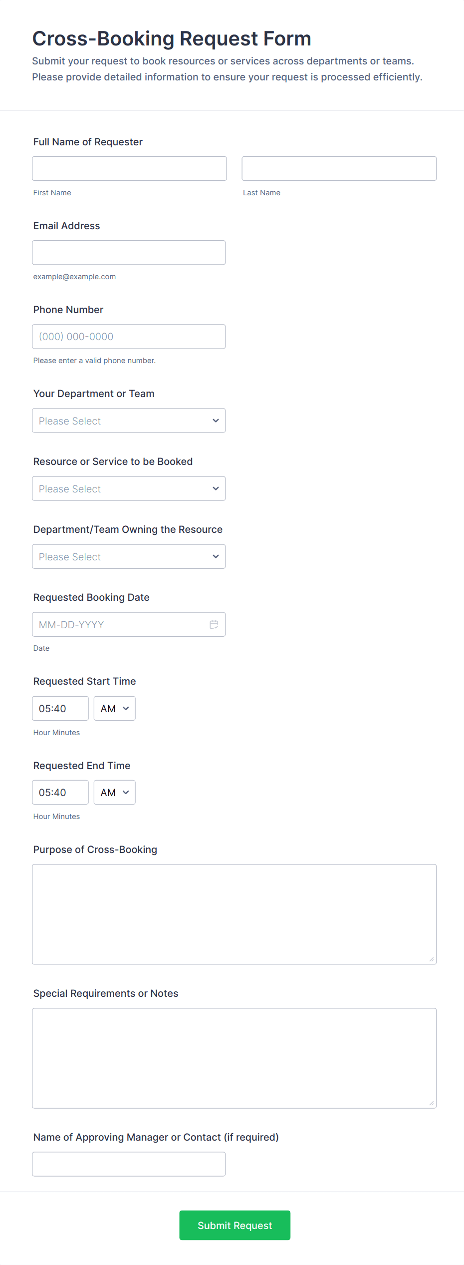464x1265 pixels.
Task: Change AM/PM for Requested Start Time
Action: 115,708
